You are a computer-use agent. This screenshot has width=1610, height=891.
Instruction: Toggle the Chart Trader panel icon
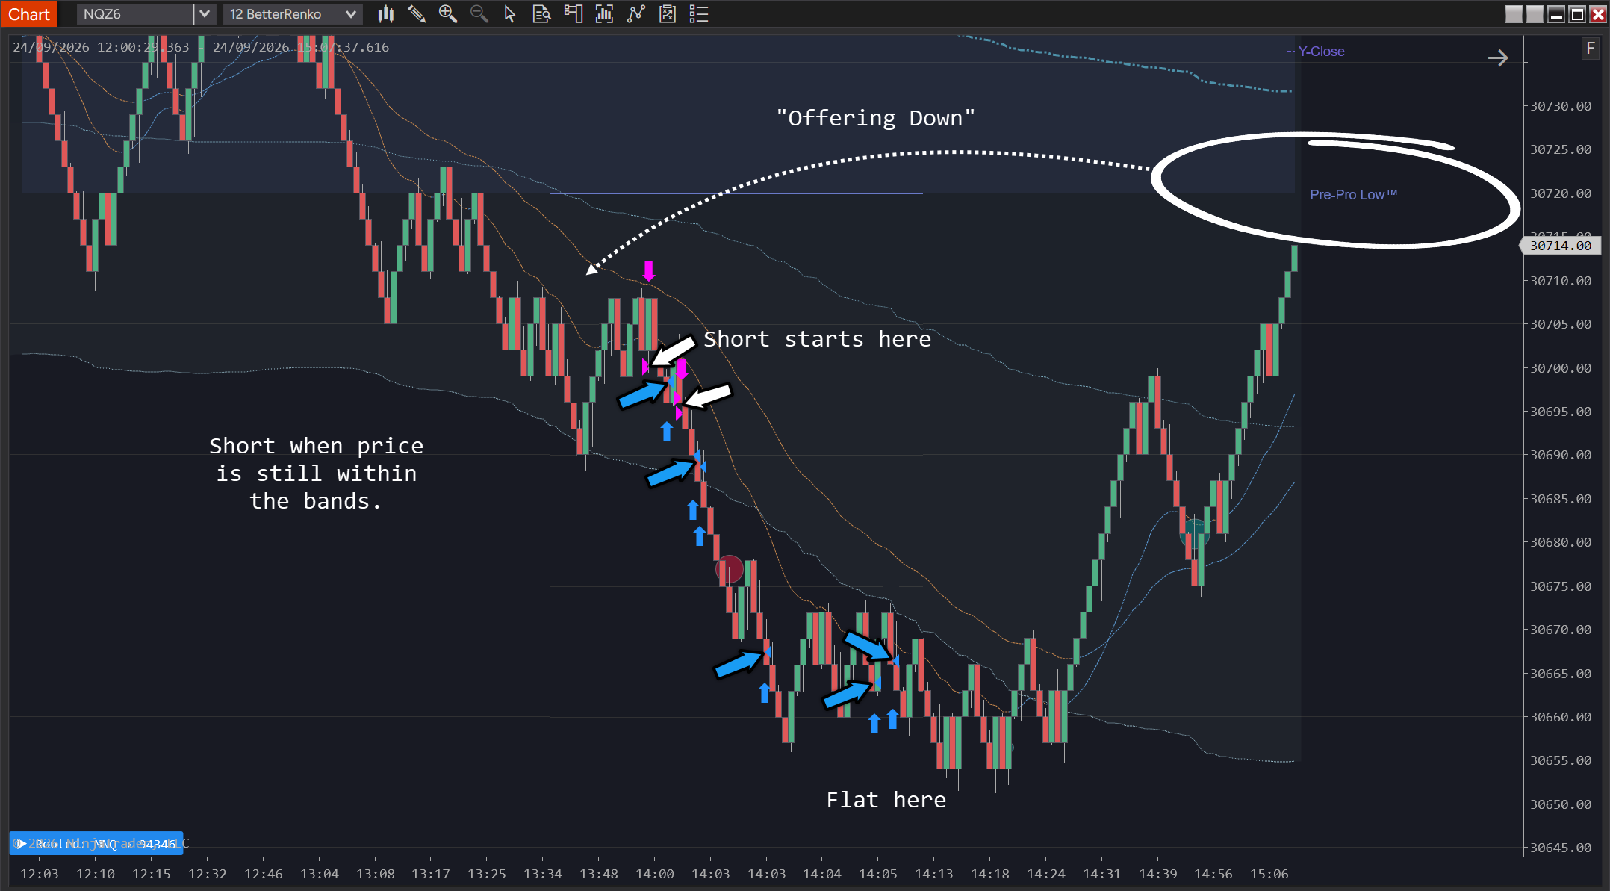tap(573, 14)
